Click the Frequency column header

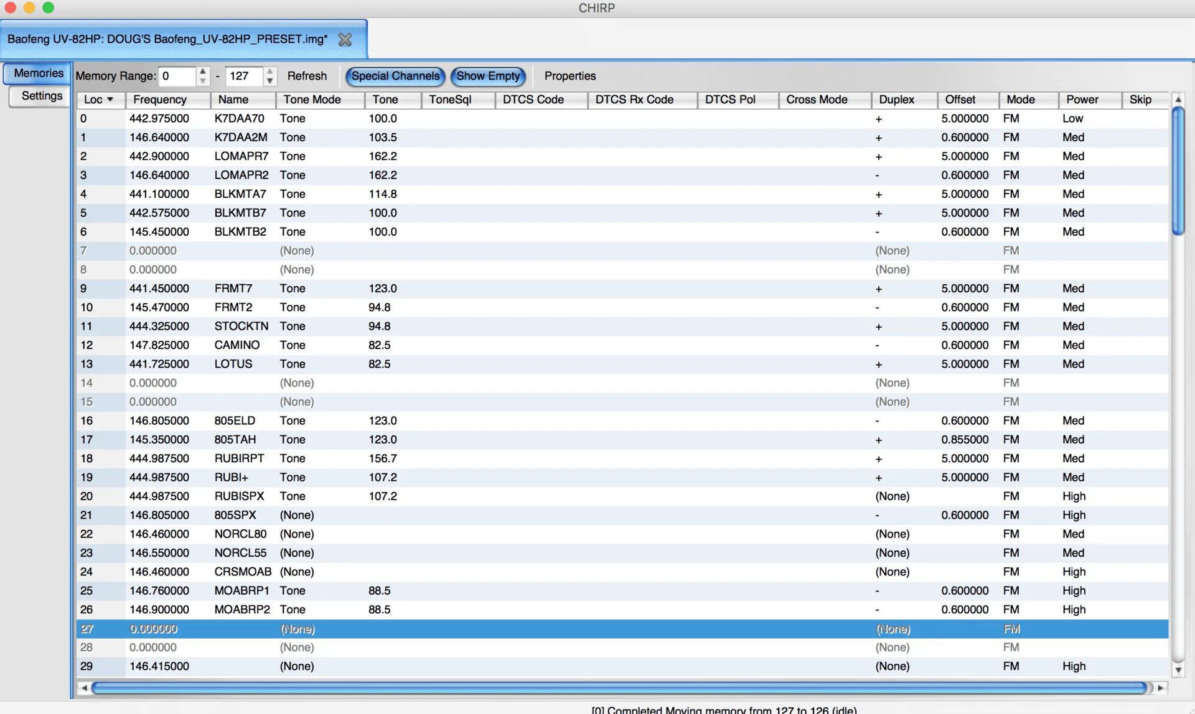click(168, 100)
